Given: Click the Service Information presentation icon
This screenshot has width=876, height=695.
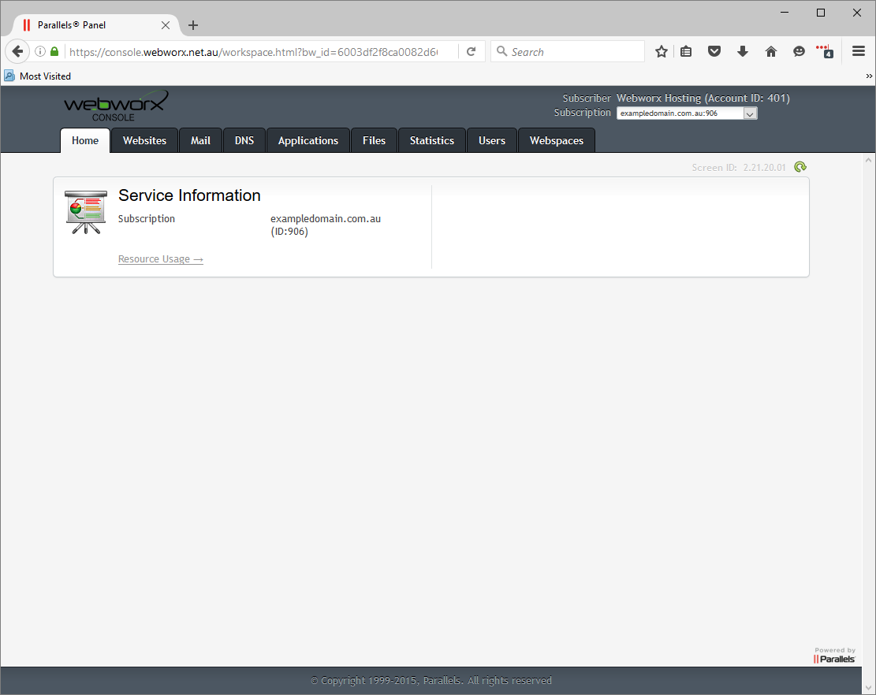Looking at the screenshot, I should point(85,212).
